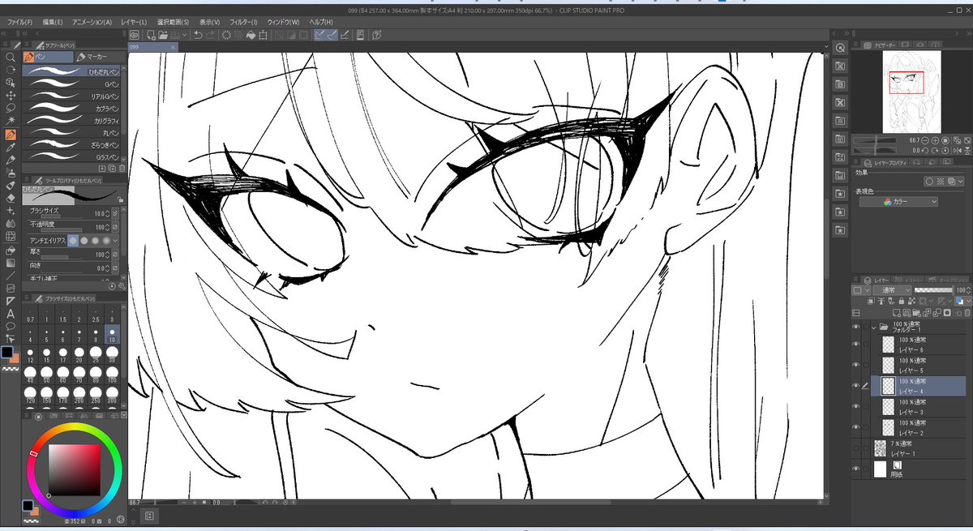Hide レイヤー 4 with eye icon

tap(856, 386)
